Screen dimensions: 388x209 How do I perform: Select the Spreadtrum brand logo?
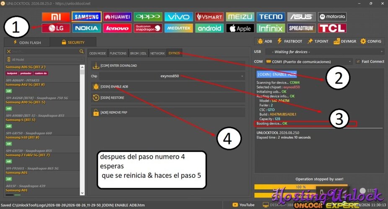click(x=301, y=28)
